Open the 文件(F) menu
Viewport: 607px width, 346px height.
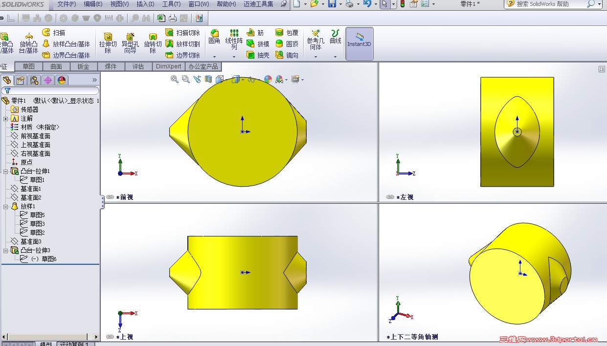click(x=67, y=4)
